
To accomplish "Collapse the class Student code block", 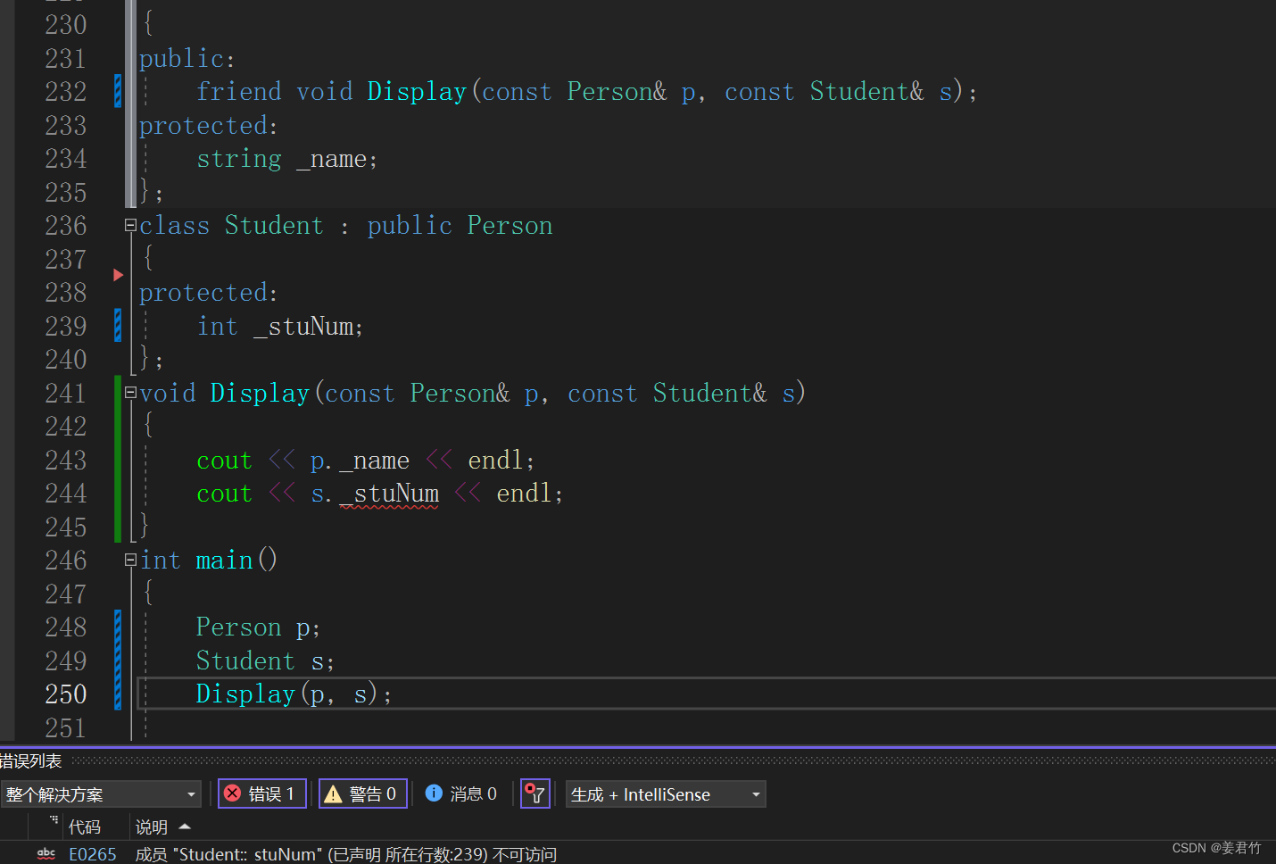I will pos(130,226).
